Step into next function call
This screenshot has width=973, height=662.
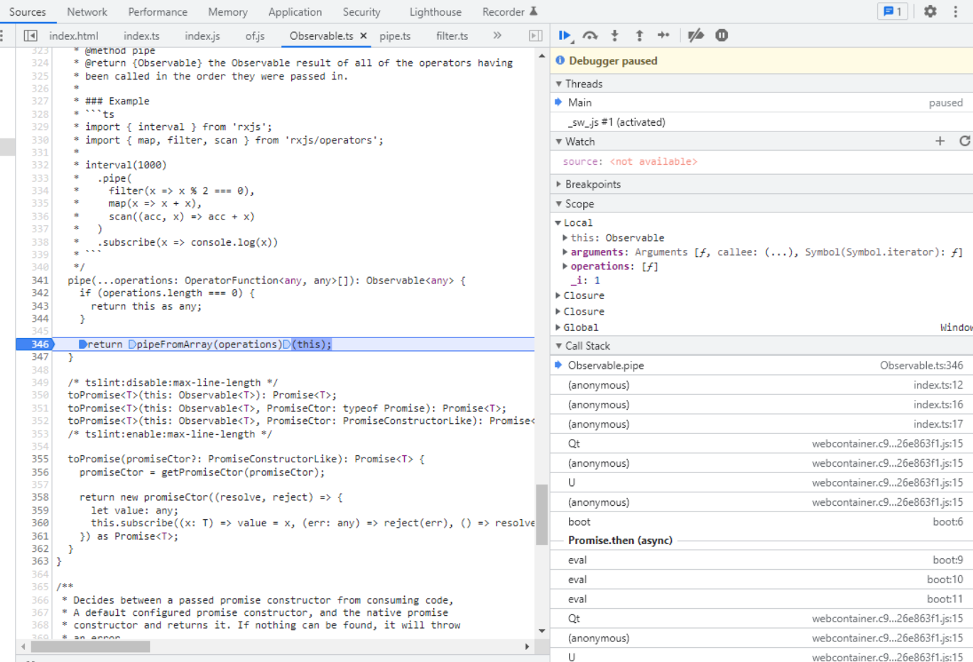614,36
